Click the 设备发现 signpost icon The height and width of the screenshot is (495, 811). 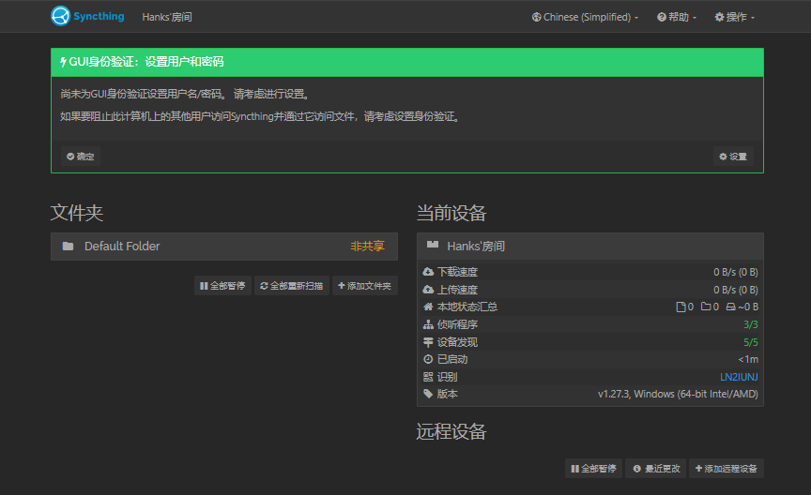(x=428, y=342)
